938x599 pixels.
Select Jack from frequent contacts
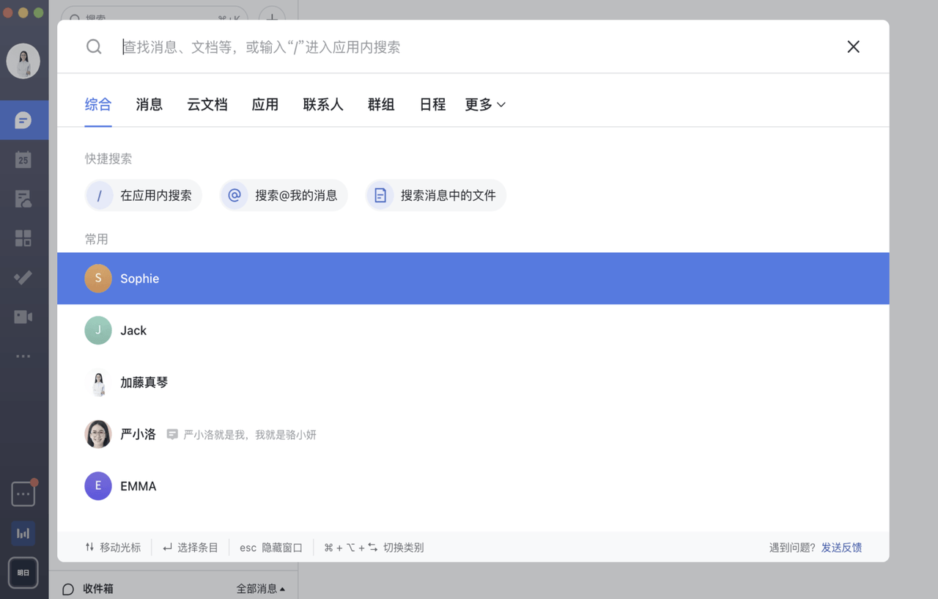point(133,331)
